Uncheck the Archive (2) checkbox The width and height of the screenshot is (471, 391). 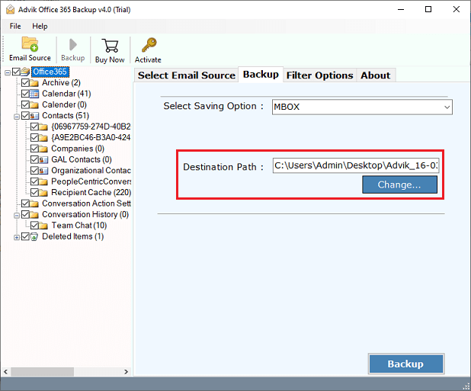(25, 82)
